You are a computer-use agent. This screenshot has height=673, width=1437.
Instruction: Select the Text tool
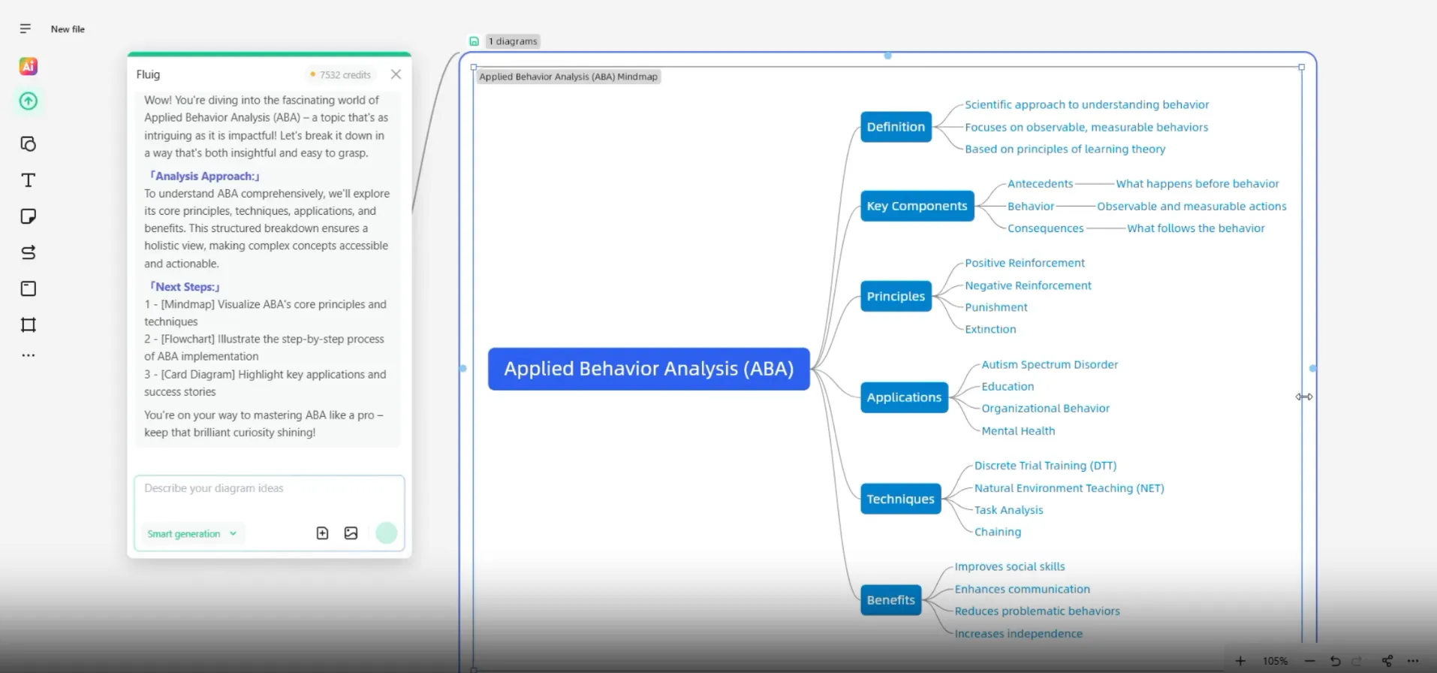click(x=29, y=180)
